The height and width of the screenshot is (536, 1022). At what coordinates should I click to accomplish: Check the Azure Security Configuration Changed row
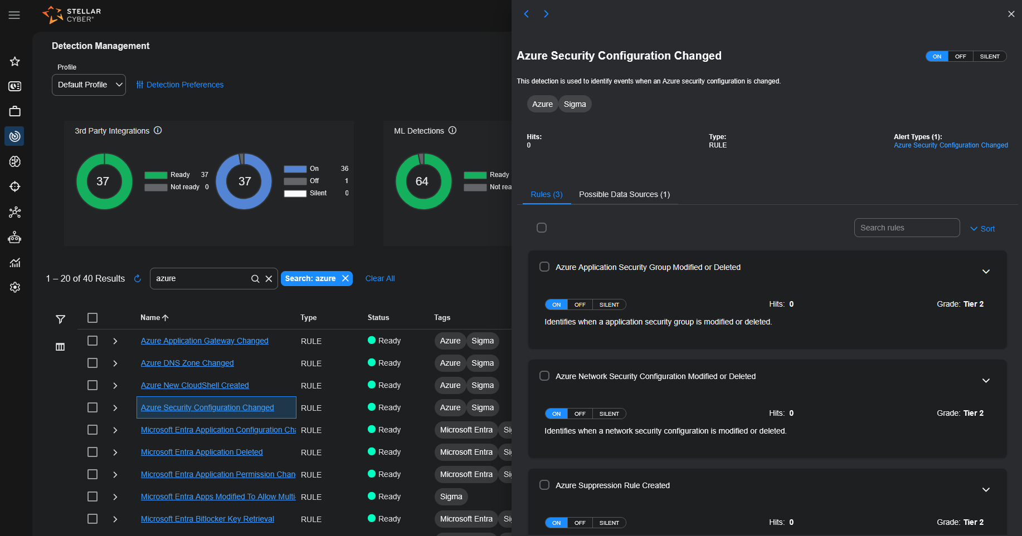click(x=93, y=407)
